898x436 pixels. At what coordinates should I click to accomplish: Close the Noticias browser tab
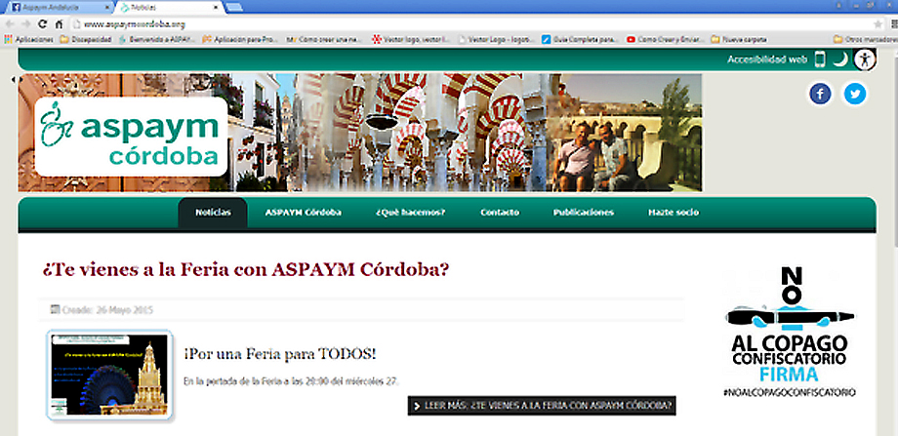coord(216,8)
